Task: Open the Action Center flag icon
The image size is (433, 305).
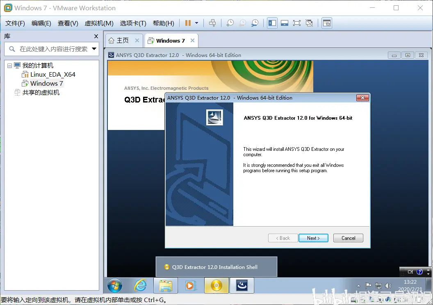Action: pos(368,286)
